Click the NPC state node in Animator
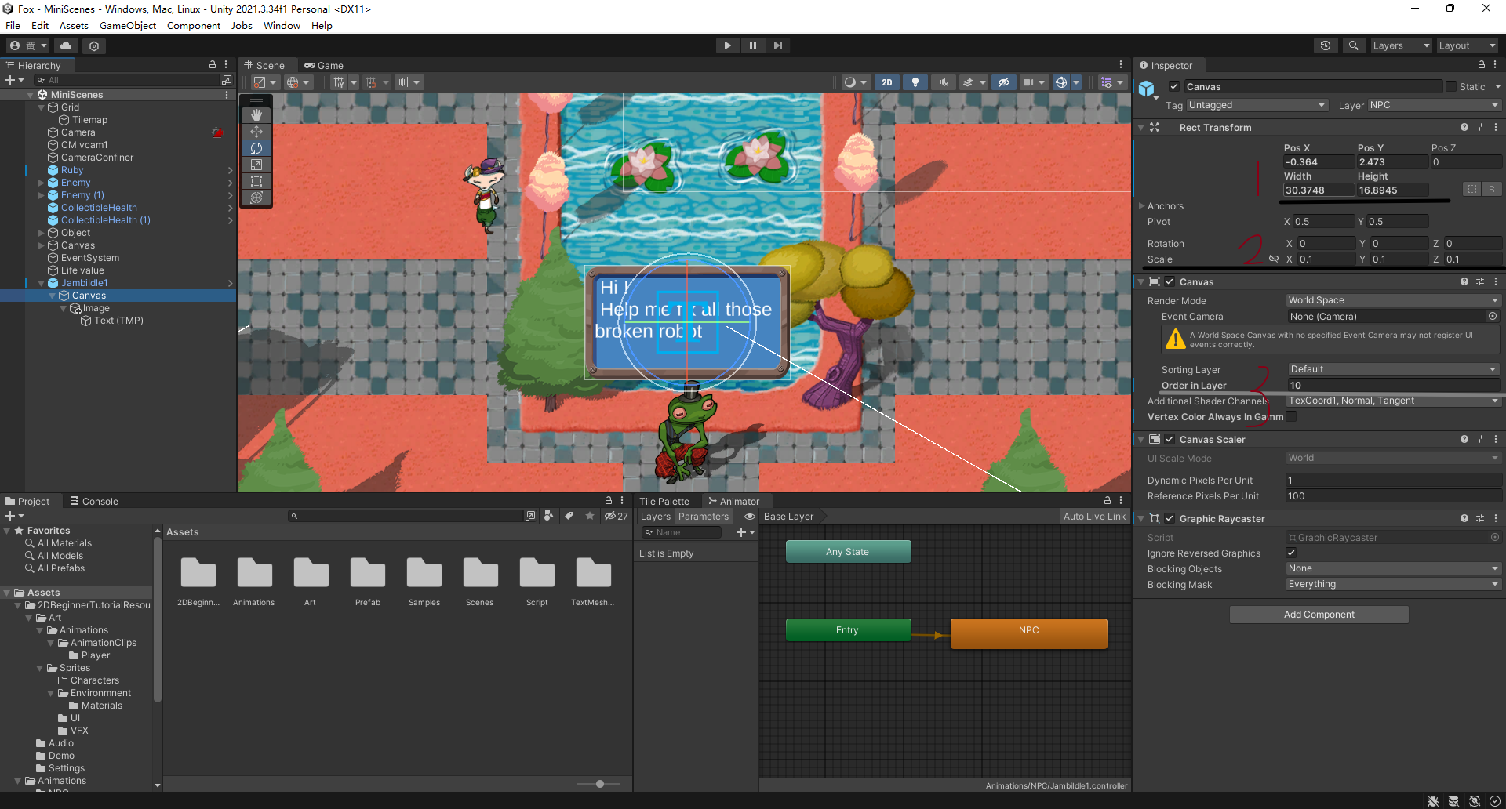The height and width of the screenshot is (809, 1506). [1028, 632]
